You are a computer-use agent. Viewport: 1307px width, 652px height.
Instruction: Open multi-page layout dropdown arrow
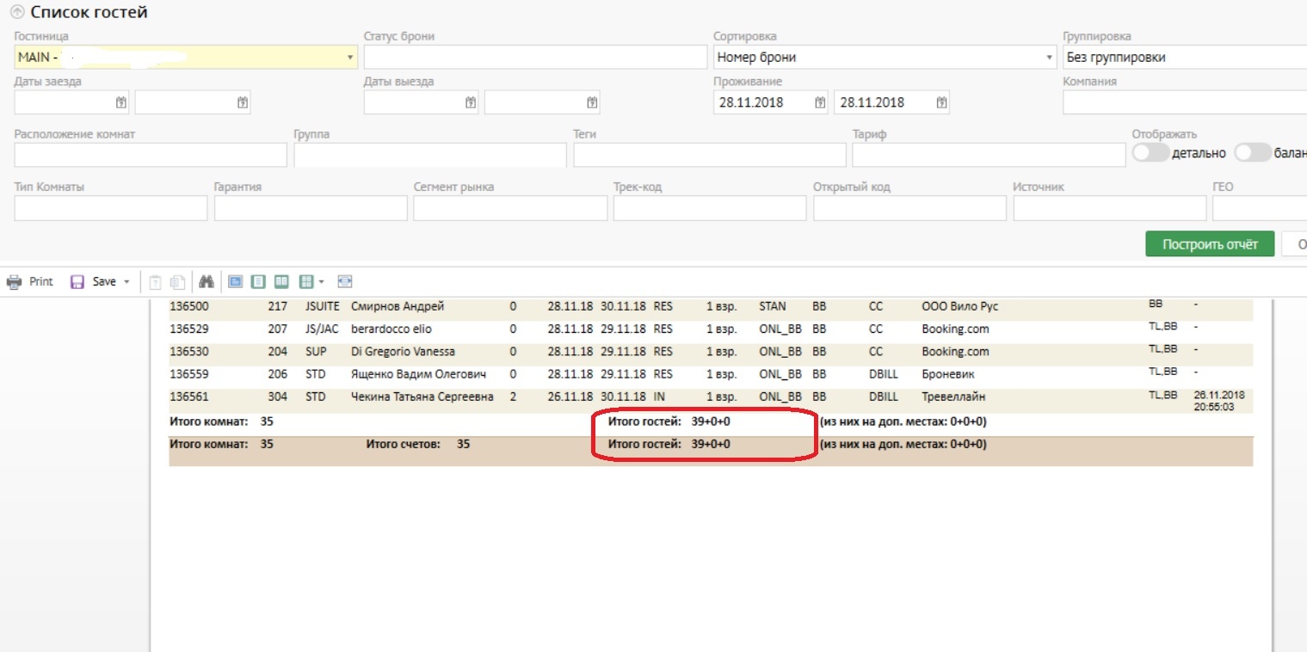tap(321, 282)
